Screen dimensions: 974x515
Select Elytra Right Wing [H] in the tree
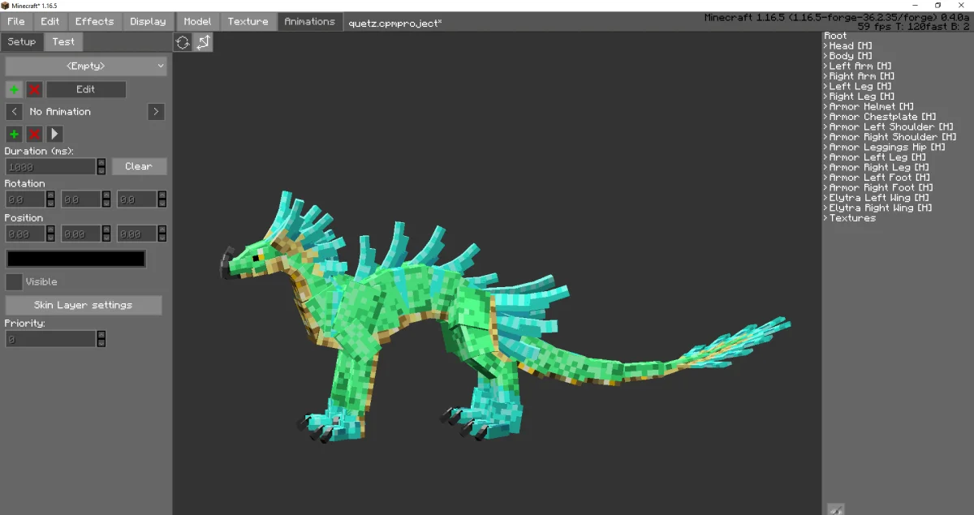[881, 208]
